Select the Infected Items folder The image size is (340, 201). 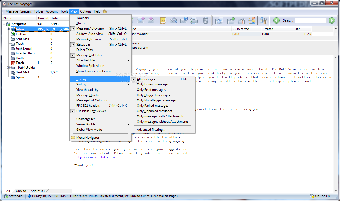[x=26, y=53]
